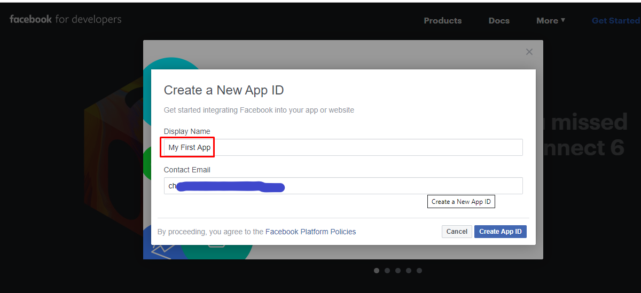Image resolution: width=641 pixels, height=293 pixels.
Task: Select the fourth carousel dot
Action: [x=409, y=271]
